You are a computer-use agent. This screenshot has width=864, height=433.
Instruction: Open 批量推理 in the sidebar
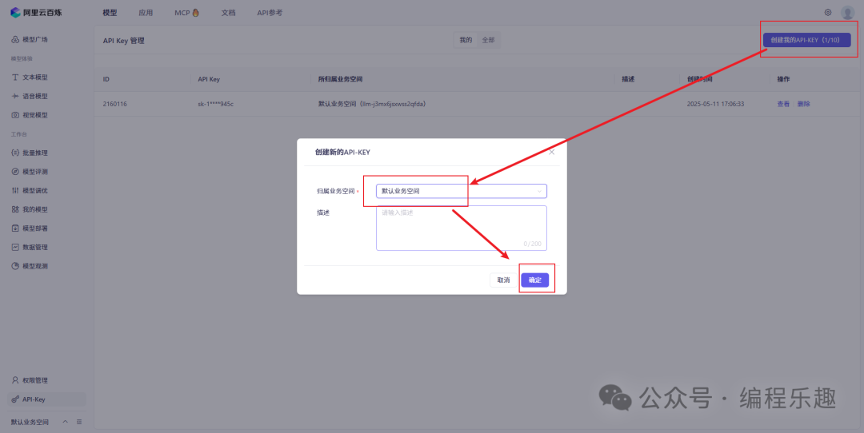click(30, 153)
